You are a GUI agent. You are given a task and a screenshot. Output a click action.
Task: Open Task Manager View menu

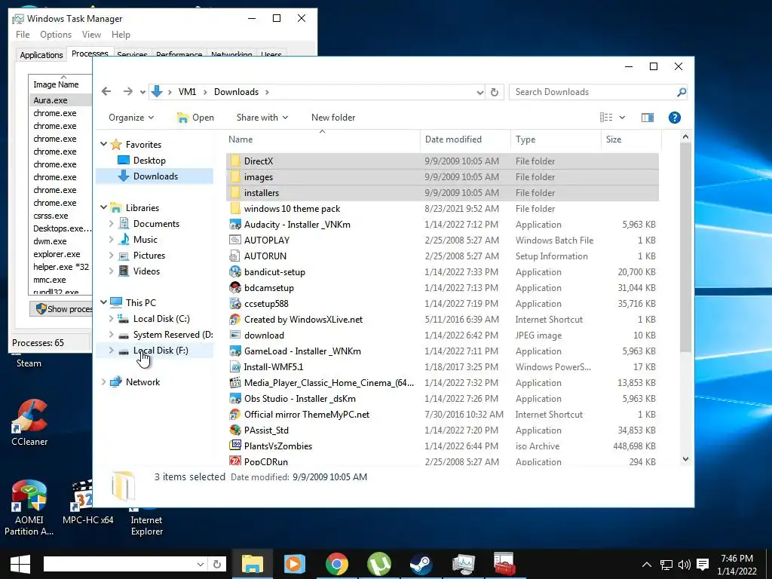pos(91,35)
